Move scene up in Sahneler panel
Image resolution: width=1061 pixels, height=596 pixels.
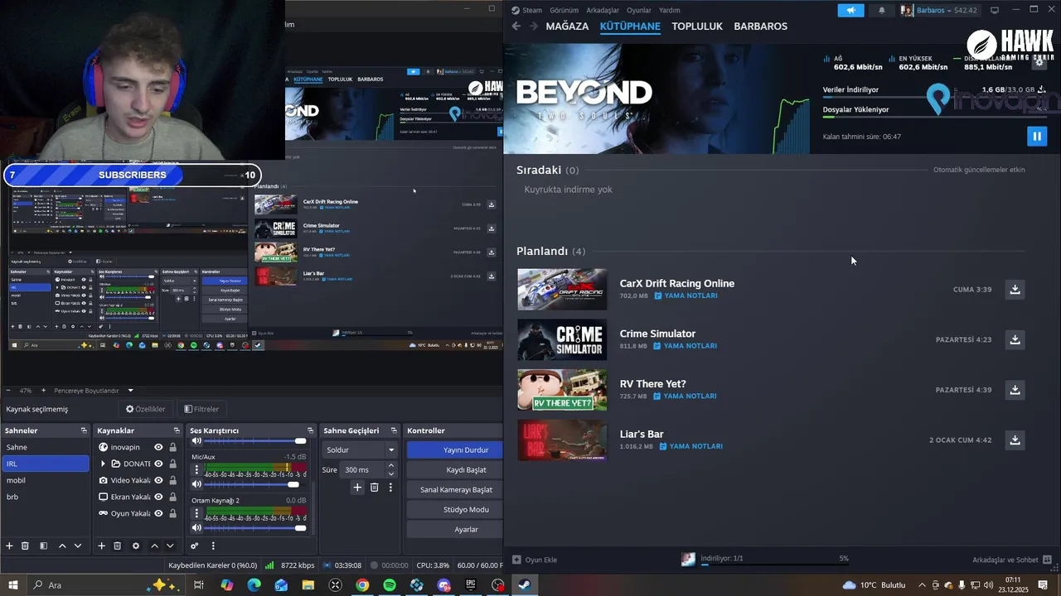pyautogui.click(x=61, y=546)
